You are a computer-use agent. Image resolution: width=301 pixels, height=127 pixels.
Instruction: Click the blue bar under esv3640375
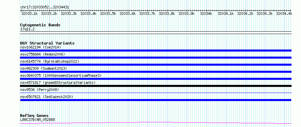156,79
